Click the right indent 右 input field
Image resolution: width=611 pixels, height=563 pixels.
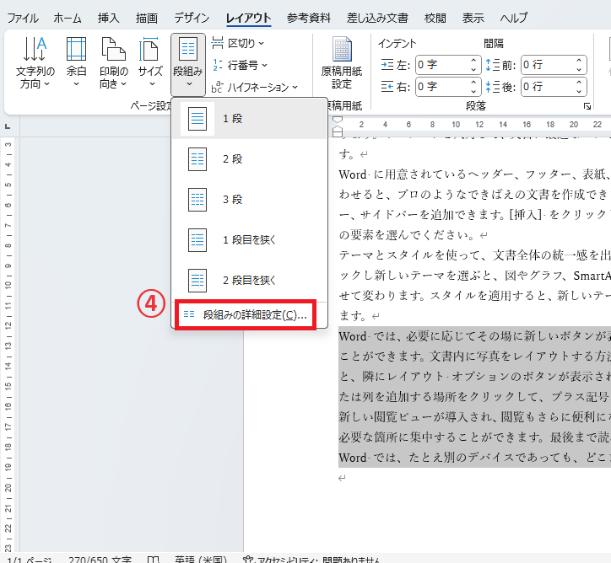point(442,86)
